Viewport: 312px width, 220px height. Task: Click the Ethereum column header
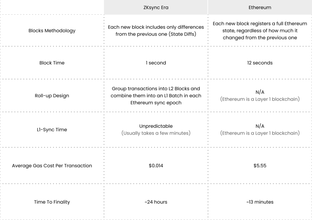click(x=260, y=8)
